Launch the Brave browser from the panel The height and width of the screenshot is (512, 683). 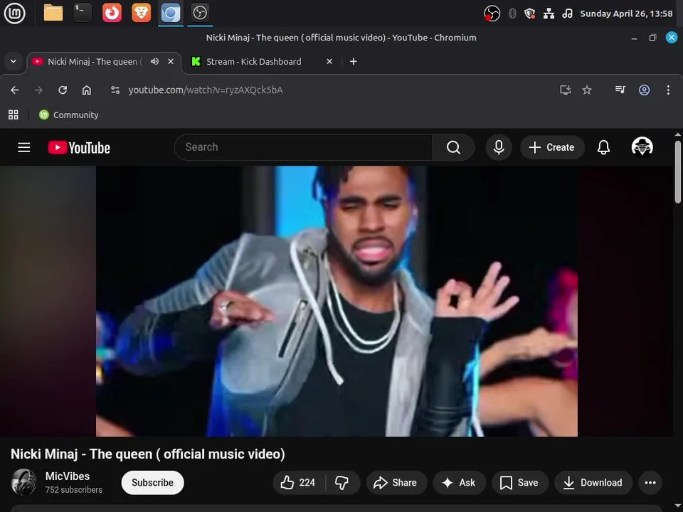(x=141, y=13)
